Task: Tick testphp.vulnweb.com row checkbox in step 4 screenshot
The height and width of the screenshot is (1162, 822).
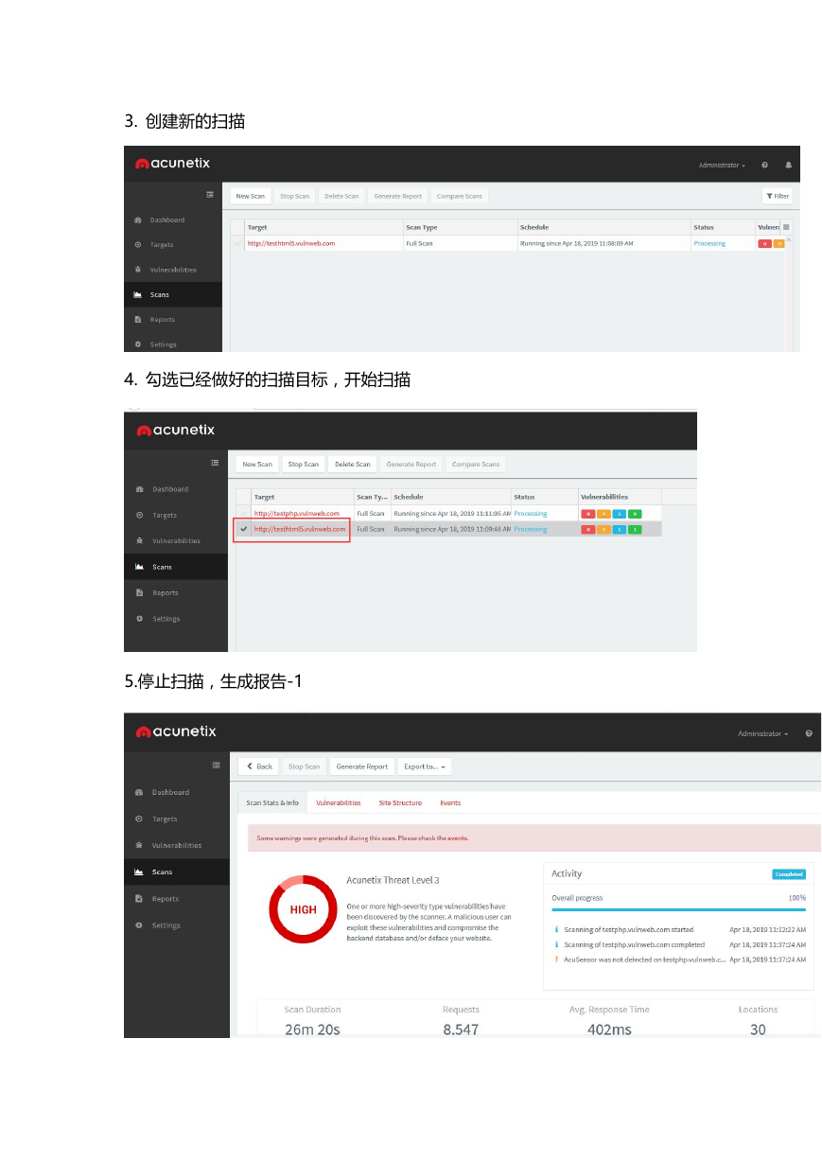Action: pyautogui.click(x=243, y=514)
